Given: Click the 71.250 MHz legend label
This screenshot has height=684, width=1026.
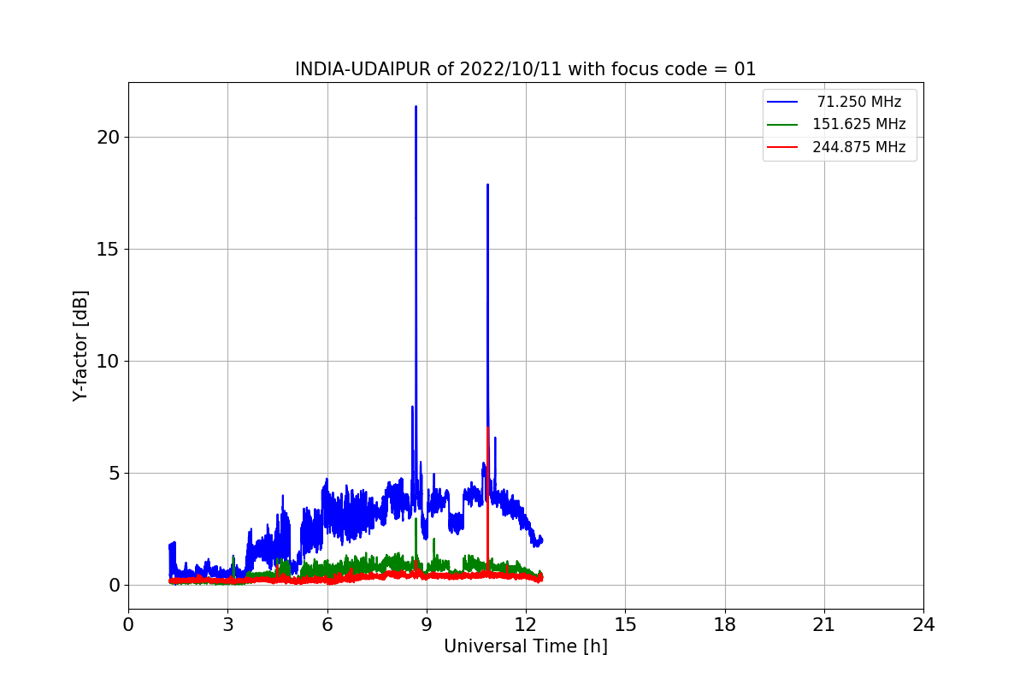Looking at the screenshot, I should pos(859,102).
